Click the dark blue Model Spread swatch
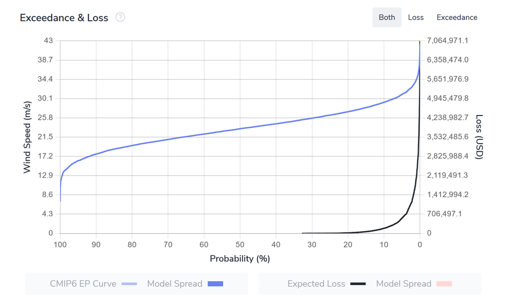509x308 pixels. [215, 284]
